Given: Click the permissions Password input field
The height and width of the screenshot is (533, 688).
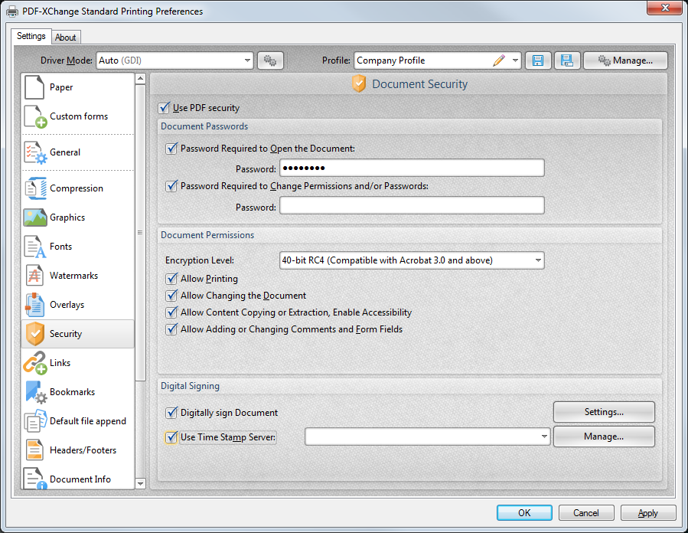Looking at the screenshot, I should pyautogui.click(x=412, y=205).
